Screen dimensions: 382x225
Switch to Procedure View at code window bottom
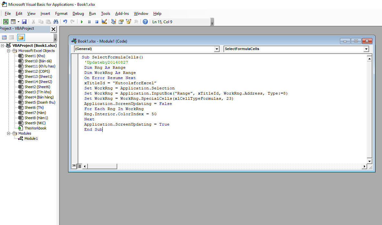tap(74, 166)
